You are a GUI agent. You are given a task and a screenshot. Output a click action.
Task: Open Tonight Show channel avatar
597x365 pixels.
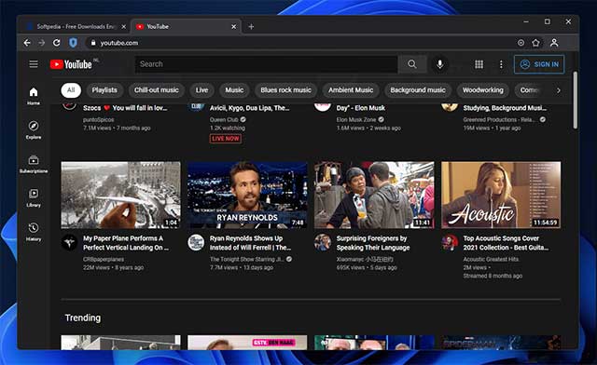click(196, 243)
